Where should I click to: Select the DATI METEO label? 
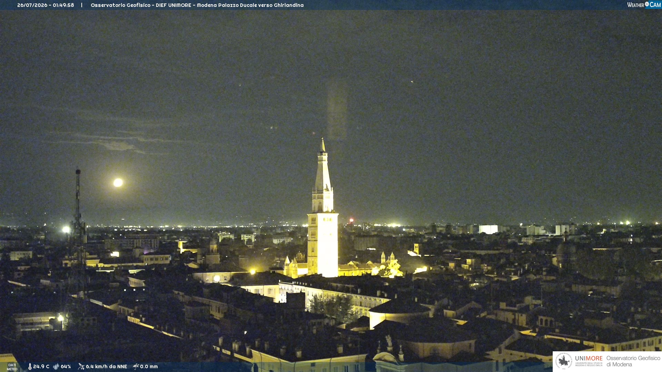12,367
